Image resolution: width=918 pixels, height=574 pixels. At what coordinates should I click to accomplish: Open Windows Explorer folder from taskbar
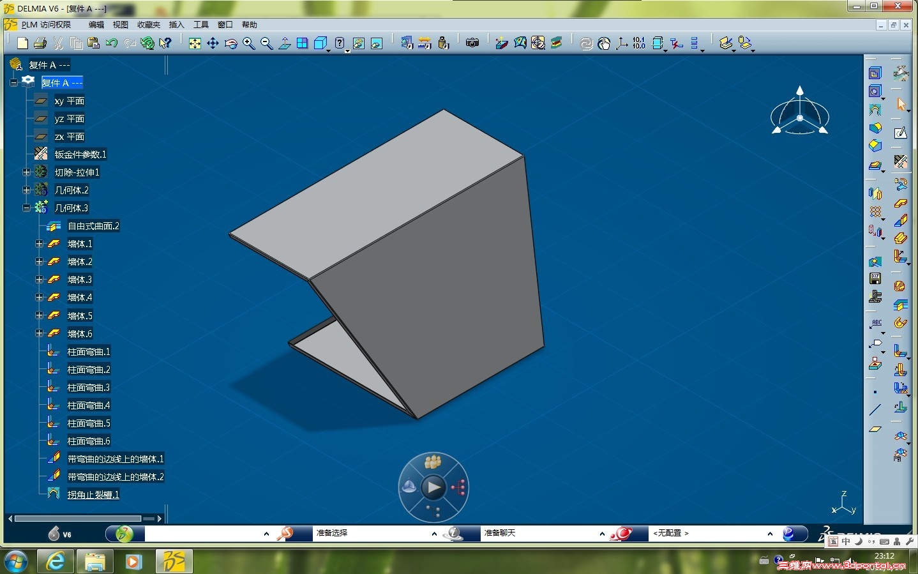(x=95, y=561)
